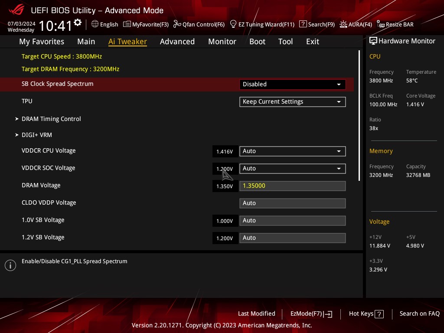Click the 1.350V DRAM voltage readout
The width and height of the screenshot is (444, 333).
[x=225, y=186]
